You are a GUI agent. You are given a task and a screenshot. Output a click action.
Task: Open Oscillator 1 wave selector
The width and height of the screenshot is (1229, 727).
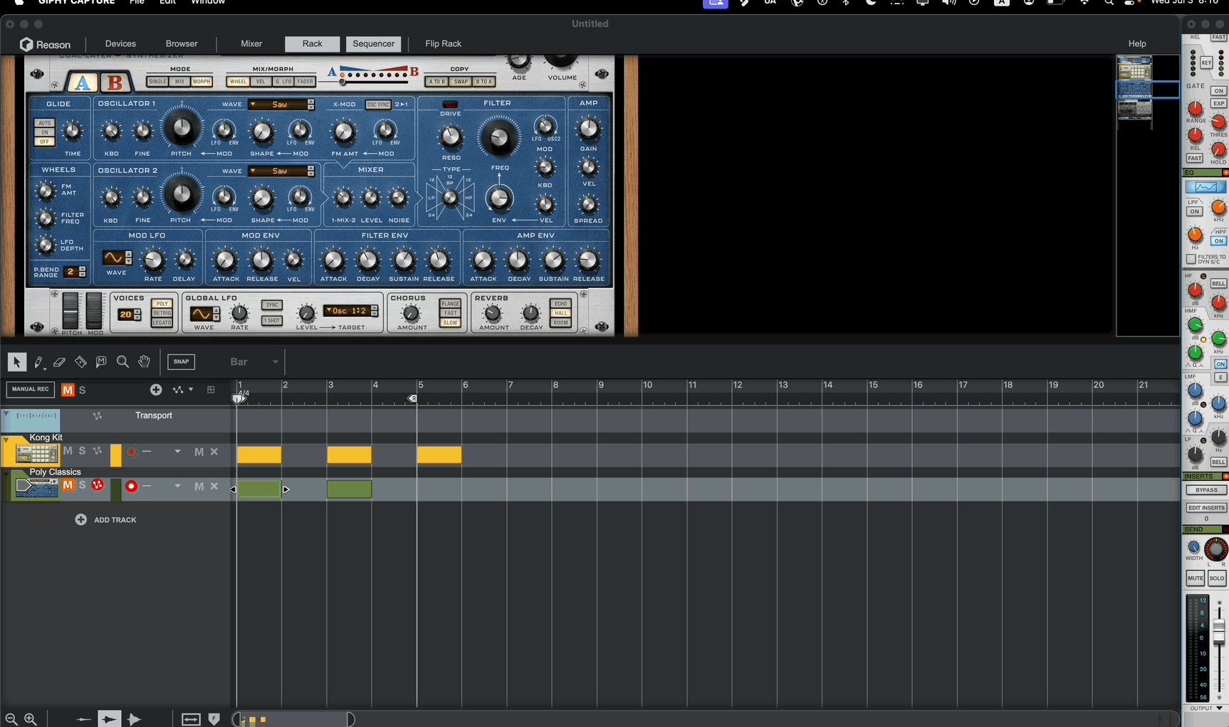[281, 105]
